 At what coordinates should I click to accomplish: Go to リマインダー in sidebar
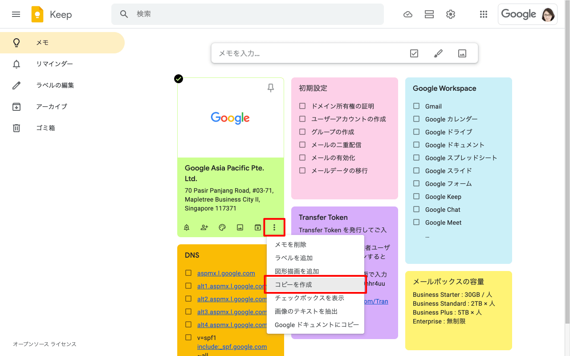tap(62, 64)
